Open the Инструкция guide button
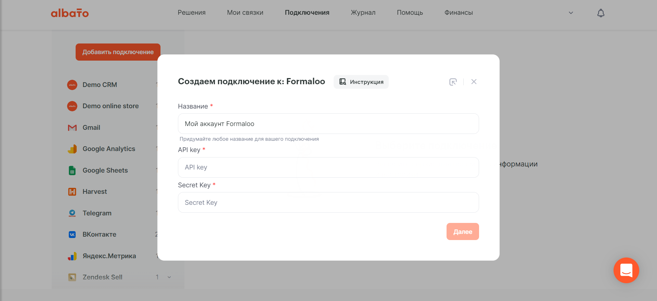The height and width of the screenshot is (301, 657). (361, 82)
